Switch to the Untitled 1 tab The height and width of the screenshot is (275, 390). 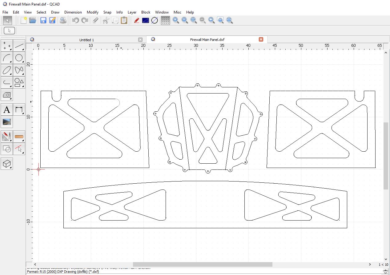(x=86, y=40)
